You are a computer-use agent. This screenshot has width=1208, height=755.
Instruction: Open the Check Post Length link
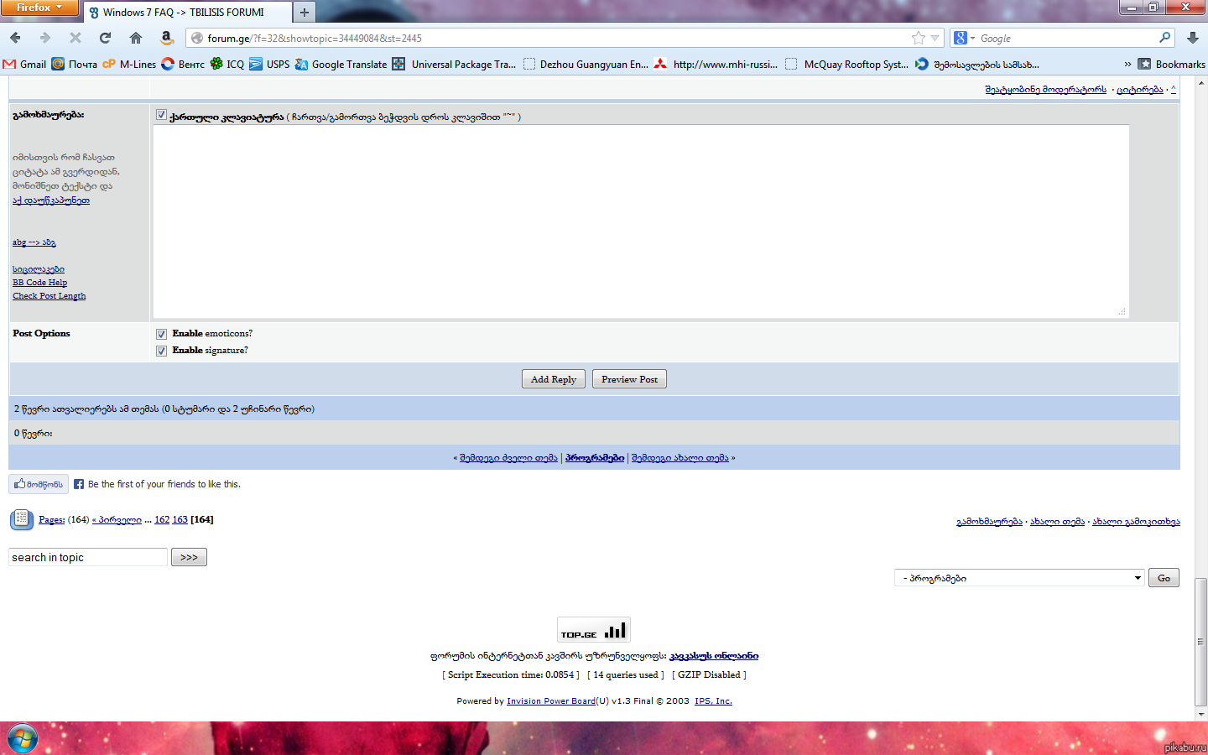[49, 296]
